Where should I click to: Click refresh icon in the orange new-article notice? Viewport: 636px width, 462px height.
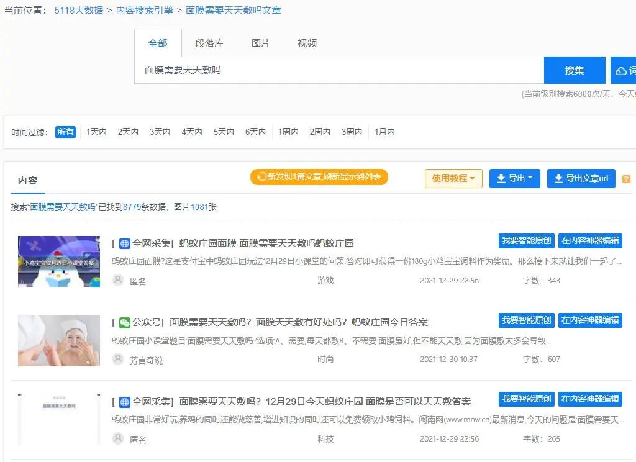(261, 176)
